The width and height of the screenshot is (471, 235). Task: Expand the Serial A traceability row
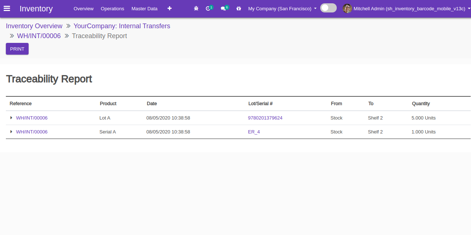pyautogui.click(x=11, y=132)
